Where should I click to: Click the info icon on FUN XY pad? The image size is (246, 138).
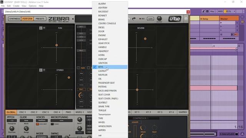point(41,28)
